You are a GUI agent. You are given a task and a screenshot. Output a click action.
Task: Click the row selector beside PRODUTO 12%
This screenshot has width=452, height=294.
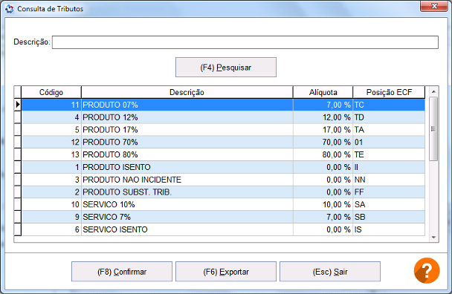click(x=18, y=117)
